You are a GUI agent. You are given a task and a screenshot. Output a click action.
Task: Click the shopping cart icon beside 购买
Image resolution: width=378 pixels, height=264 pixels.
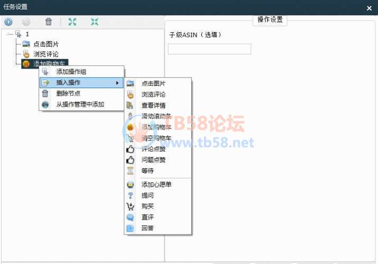[130, 206]
